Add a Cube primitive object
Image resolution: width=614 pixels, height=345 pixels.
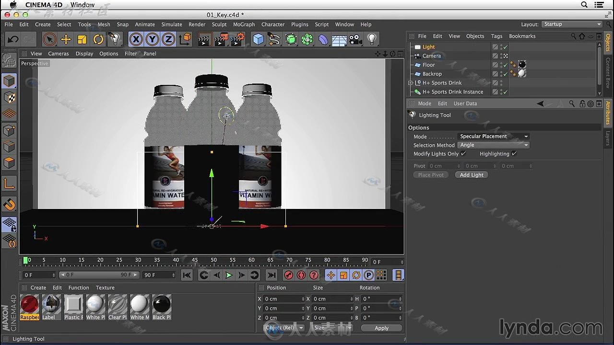258,39
